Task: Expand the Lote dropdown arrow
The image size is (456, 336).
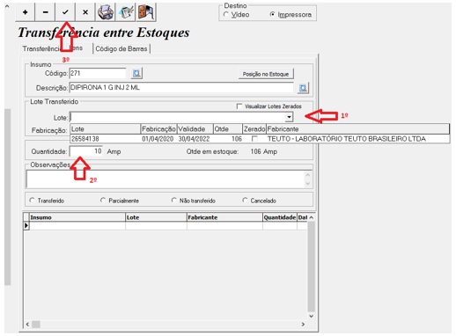Action: click(x=289, y=117)
